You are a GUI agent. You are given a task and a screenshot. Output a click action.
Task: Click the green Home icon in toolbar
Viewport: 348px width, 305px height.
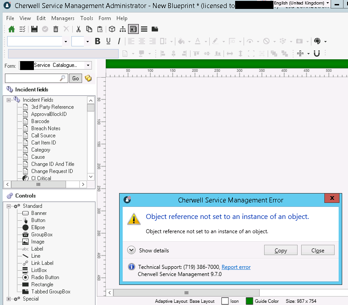tap(12, 29)
